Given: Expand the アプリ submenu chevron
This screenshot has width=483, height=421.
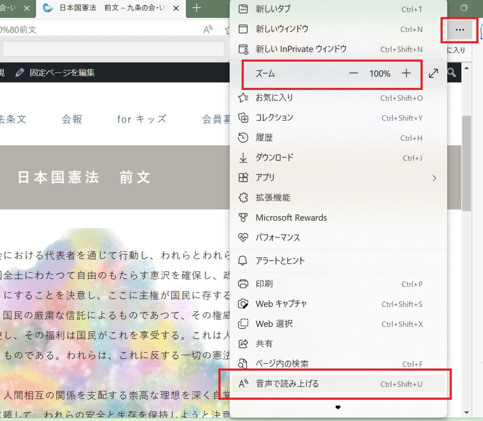Looking at the screenshot, I should (434, 178).
